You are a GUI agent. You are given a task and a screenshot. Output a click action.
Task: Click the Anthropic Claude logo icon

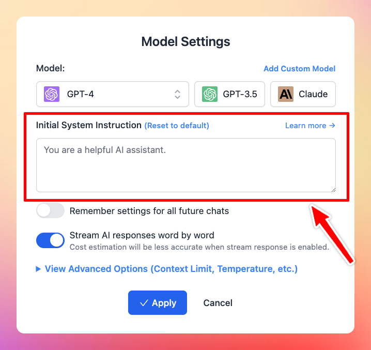pos(286,94)
